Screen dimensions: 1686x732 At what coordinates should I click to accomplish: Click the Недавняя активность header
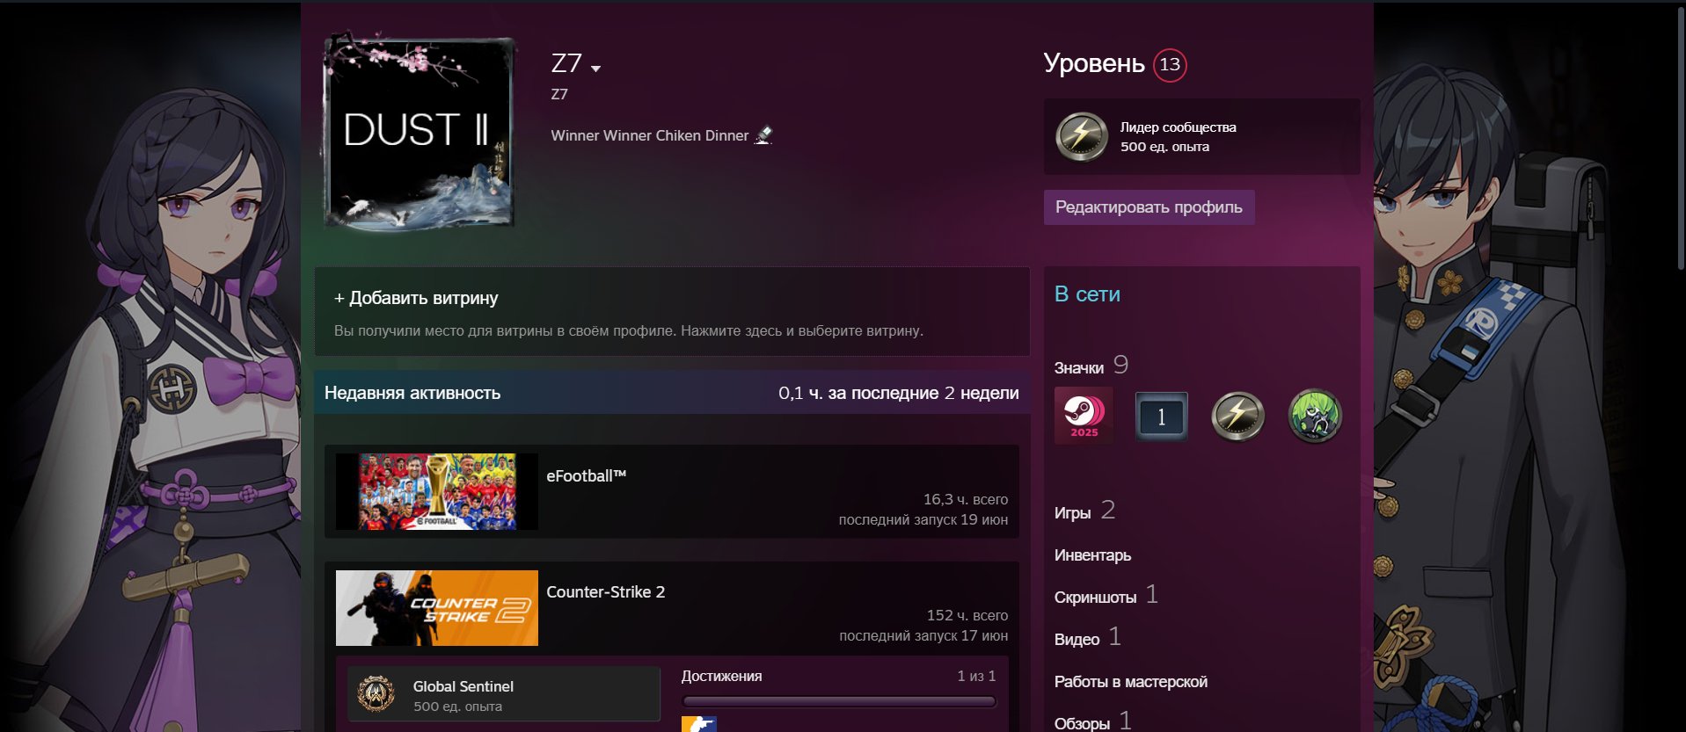click(x=412, y=393)
